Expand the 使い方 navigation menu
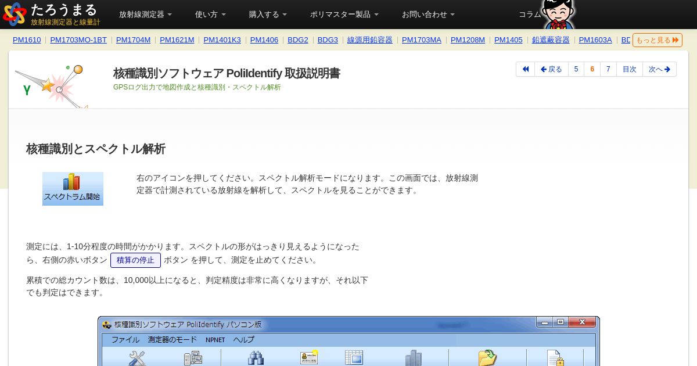 210,15
